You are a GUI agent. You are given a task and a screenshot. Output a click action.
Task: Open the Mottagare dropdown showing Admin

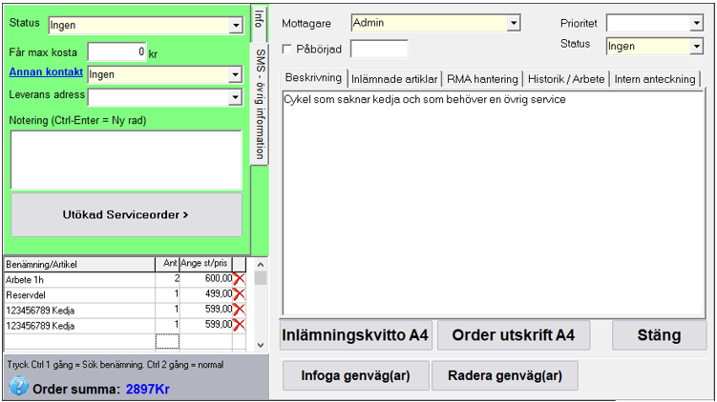514,23
